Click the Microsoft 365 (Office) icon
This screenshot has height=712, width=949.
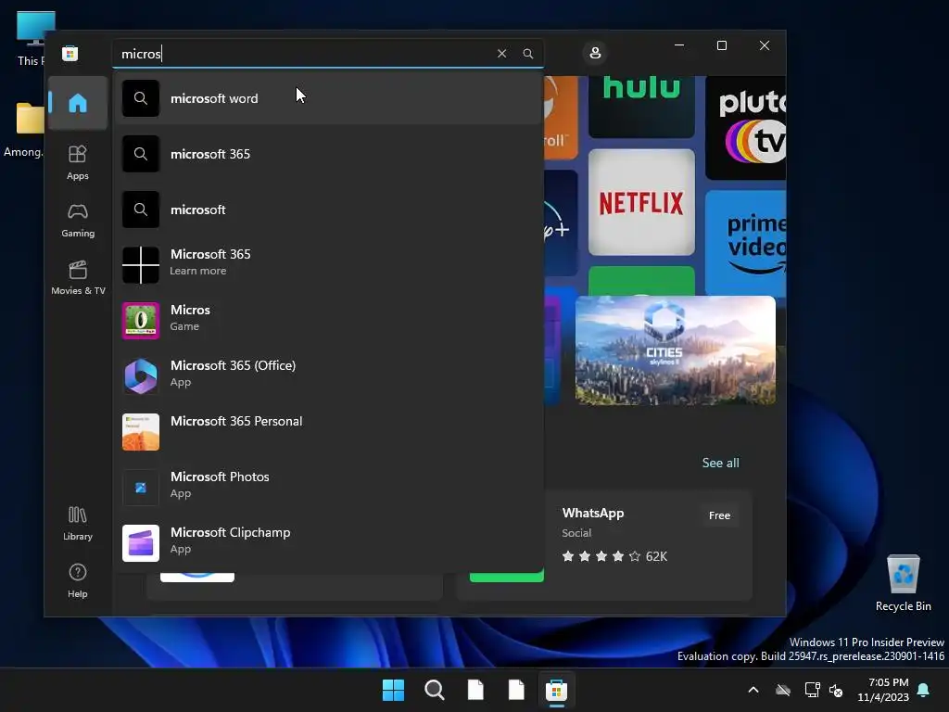click(x=141, y=376)
